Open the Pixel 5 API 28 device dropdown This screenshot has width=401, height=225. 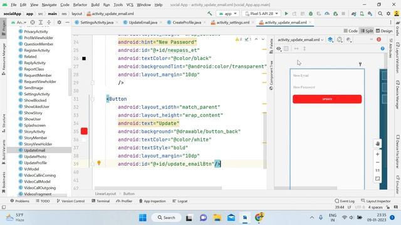(x=261, y=14)
